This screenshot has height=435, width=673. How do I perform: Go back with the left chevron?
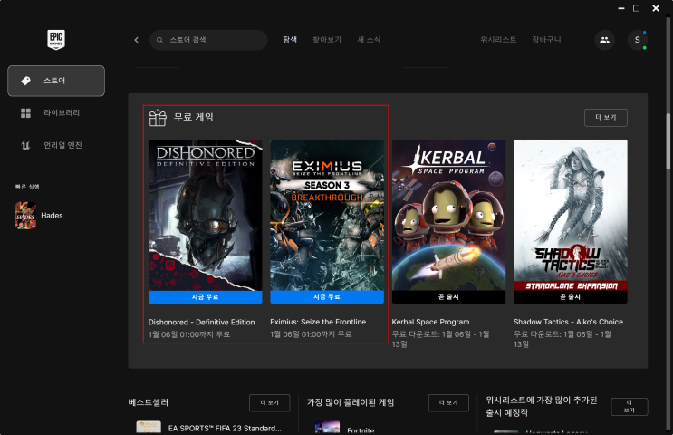137,40
